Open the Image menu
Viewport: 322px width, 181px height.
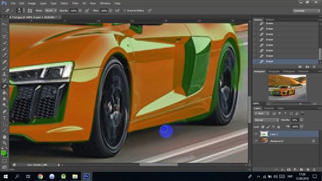pyautogui.click(x=32, y=4)
